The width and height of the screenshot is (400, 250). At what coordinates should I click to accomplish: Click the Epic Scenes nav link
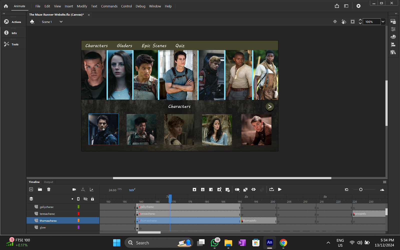[154, 46]
